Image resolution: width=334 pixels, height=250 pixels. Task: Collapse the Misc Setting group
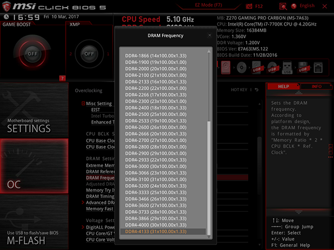[83, 103]
